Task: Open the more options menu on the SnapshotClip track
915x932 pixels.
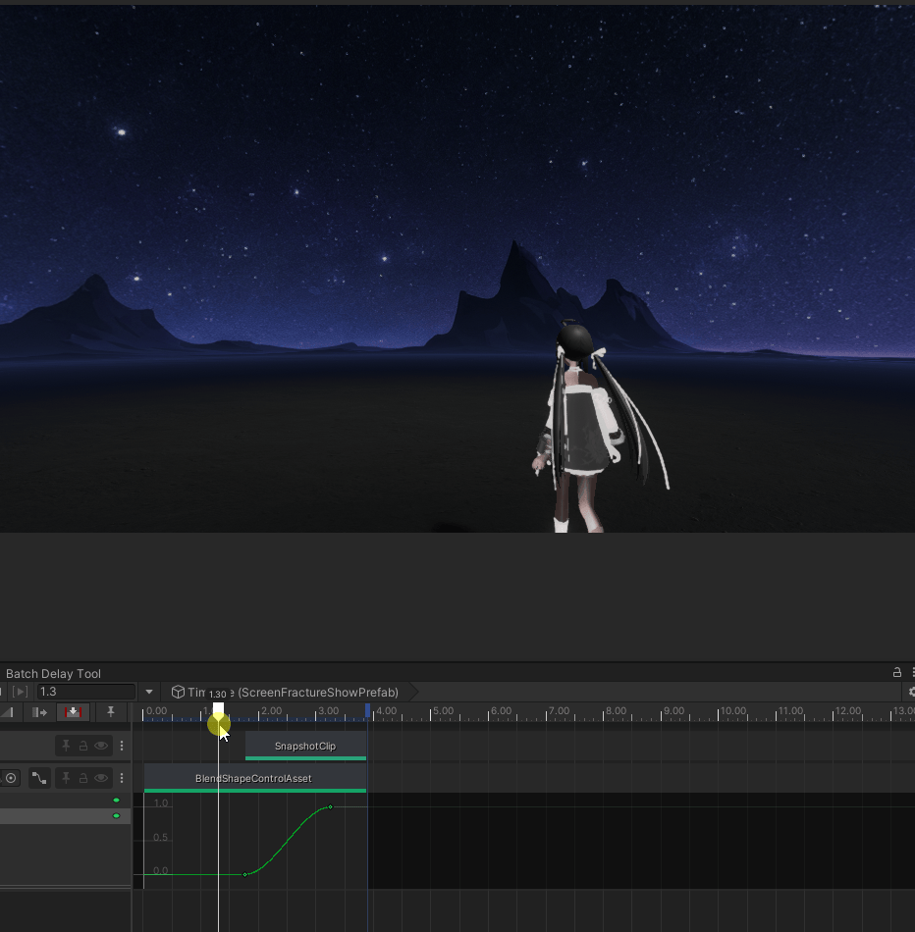Action: [122, 746]
